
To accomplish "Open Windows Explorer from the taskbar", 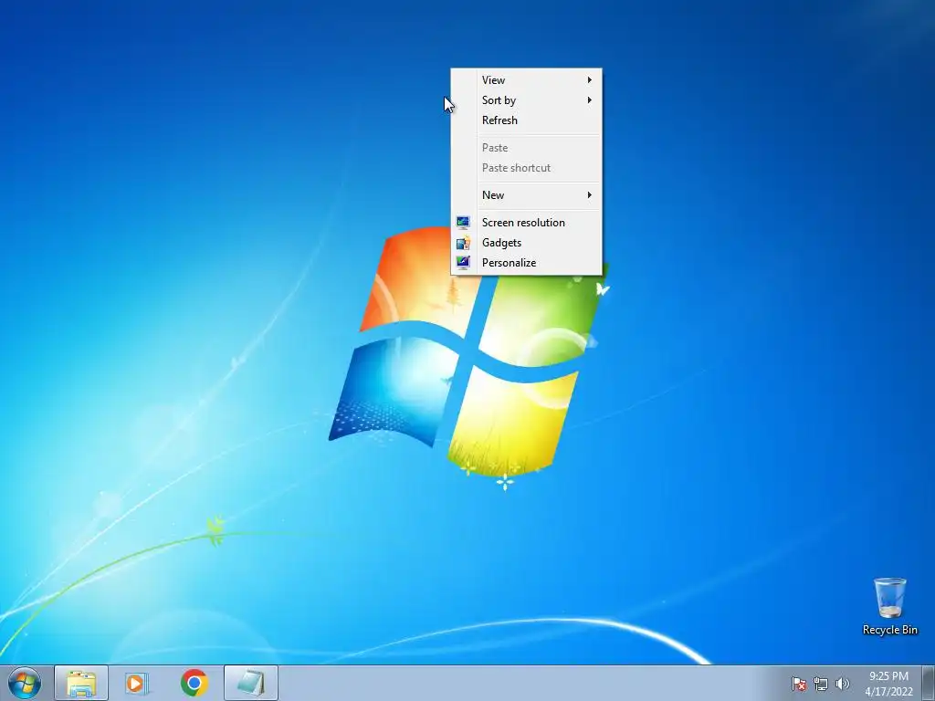I will (x=81, y=683).
